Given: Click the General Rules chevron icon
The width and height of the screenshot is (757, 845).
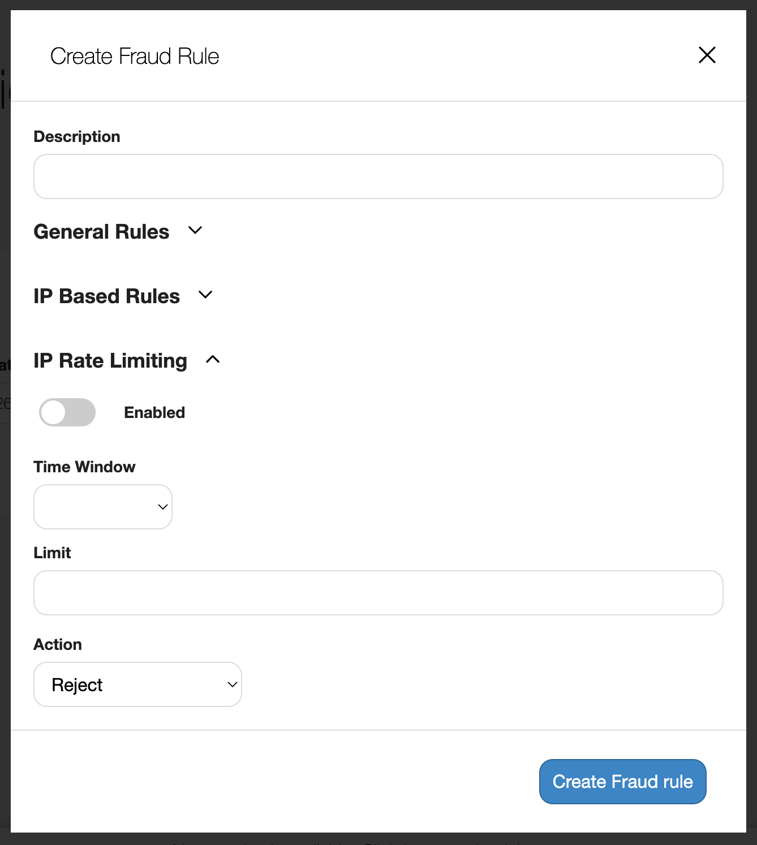Looking at the screenshot, I should 196,230.
